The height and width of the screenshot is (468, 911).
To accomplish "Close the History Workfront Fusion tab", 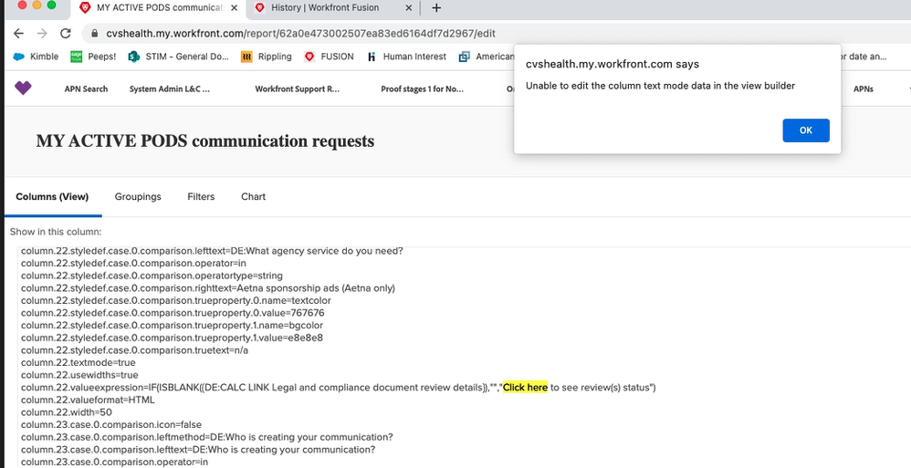I will pos(408,7).
